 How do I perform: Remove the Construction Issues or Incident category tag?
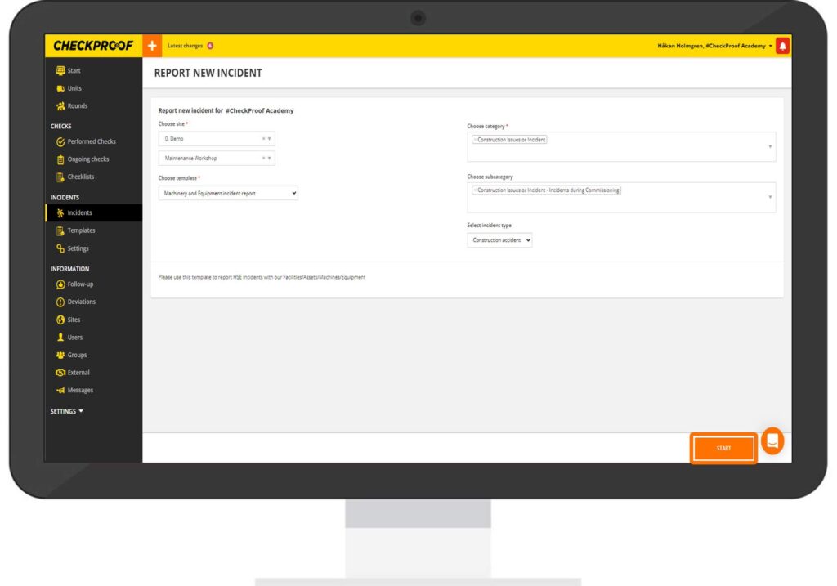475,140
